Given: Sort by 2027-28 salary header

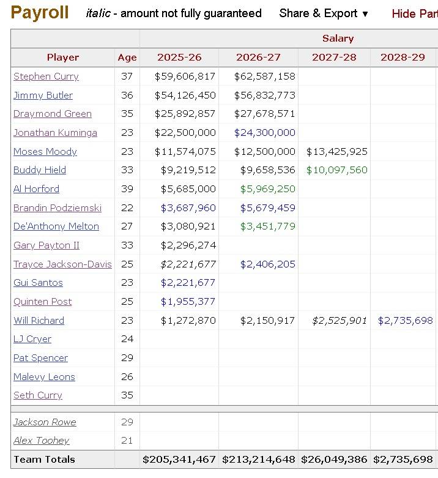Looking at the screenshot, I should point(334,58).
